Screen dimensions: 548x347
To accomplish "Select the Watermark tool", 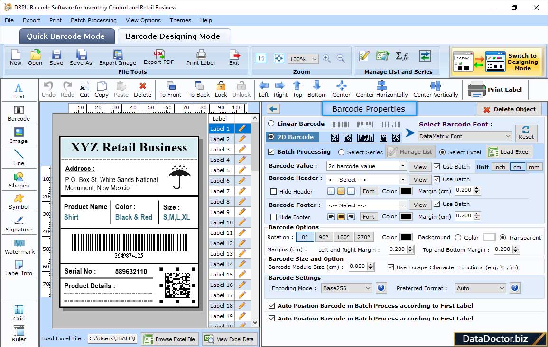I will pyautogui.click(x=19, y=247).
